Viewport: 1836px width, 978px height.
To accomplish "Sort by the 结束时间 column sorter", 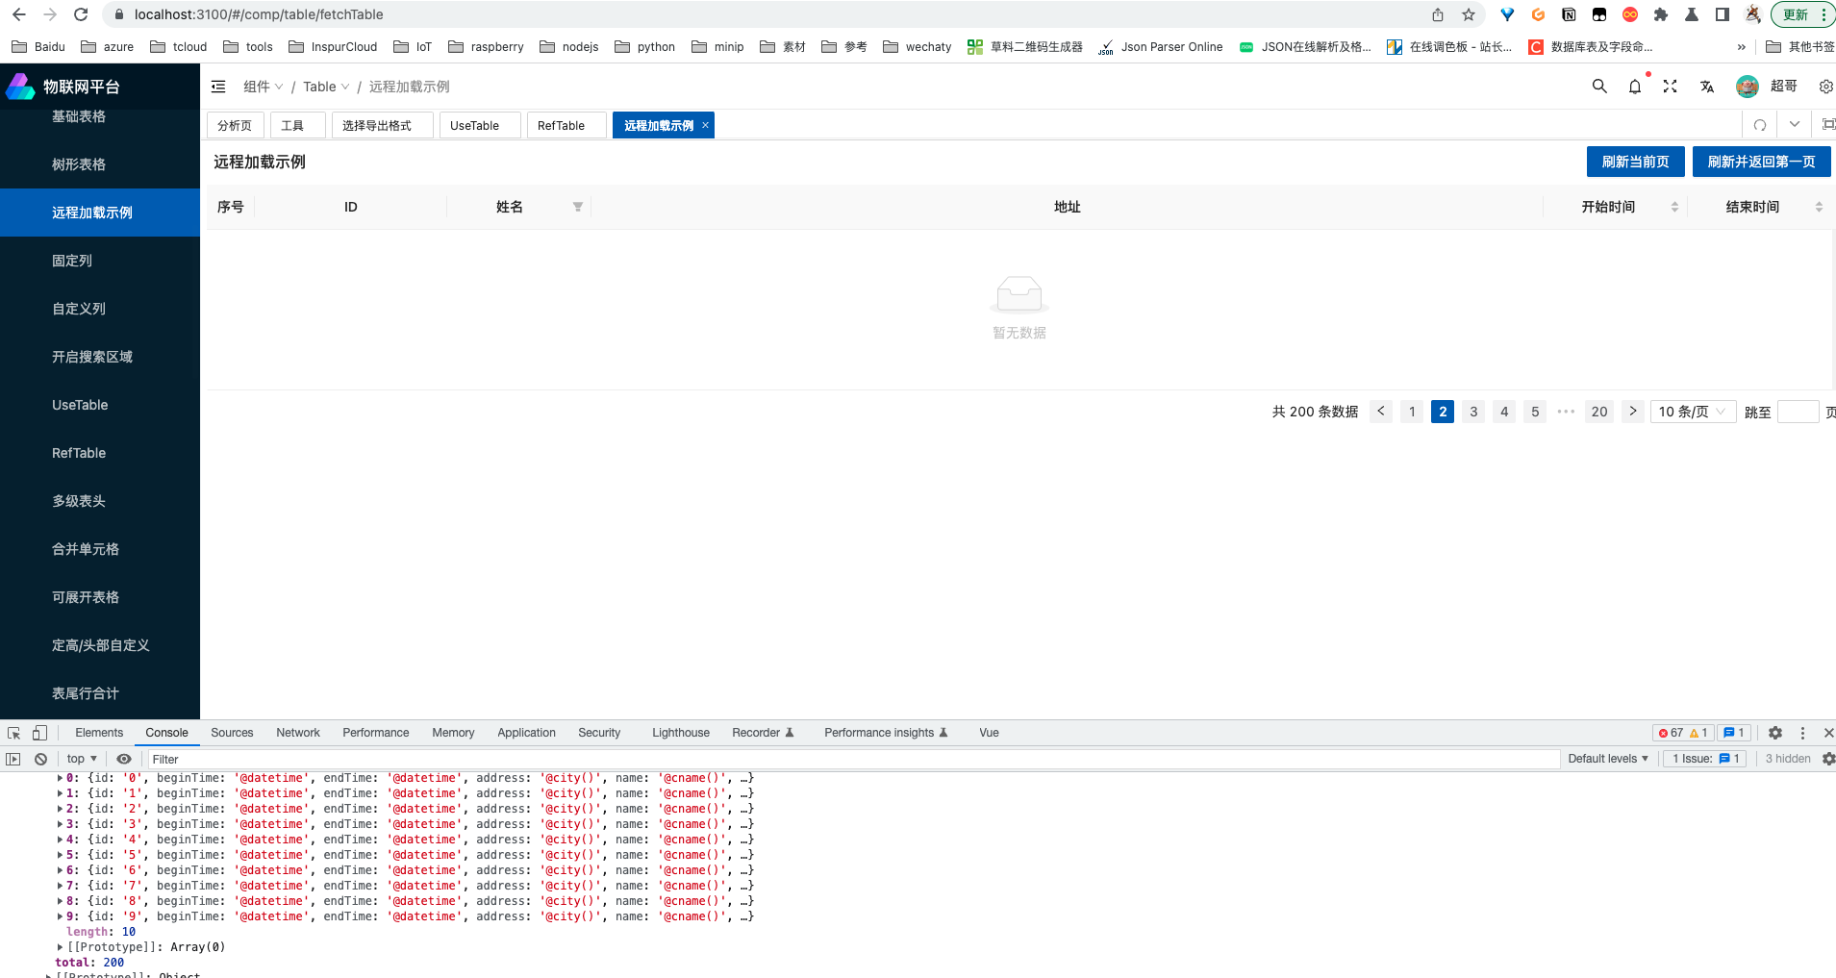I will (x=1819, y=207).
